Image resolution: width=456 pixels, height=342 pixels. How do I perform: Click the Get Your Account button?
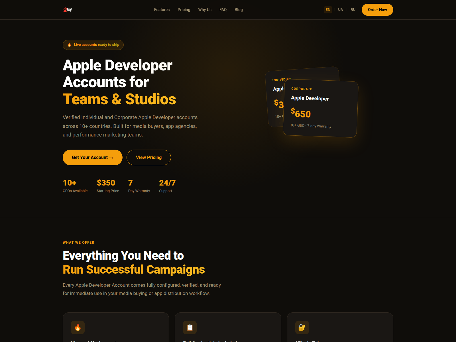[93, 157]
